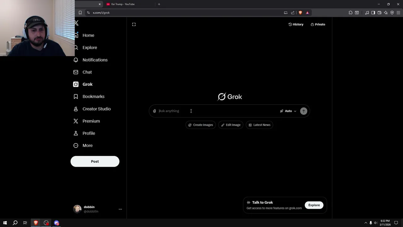Open the taskbar clock and date
The width and height of the screenshot is (403, 227).
385,223
